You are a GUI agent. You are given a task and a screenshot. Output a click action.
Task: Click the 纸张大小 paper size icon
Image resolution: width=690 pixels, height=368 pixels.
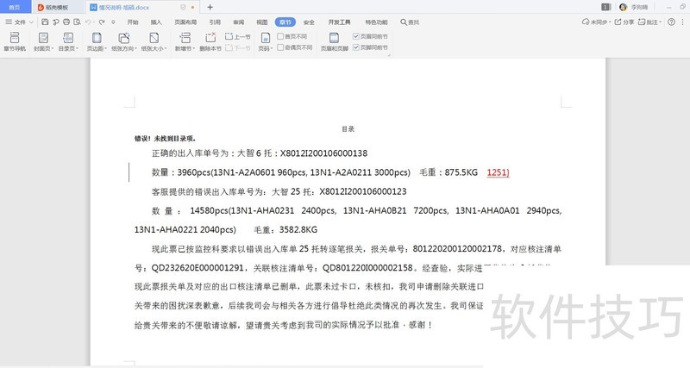[x=154, y=38]
